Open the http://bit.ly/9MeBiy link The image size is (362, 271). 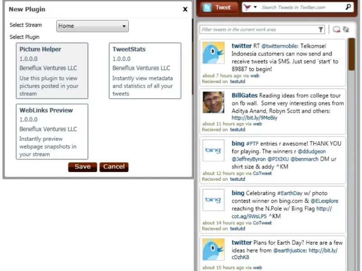pos(254,118)
